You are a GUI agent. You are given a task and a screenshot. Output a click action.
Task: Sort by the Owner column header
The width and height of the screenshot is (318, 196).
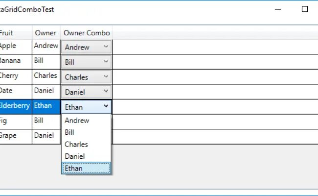45,33
